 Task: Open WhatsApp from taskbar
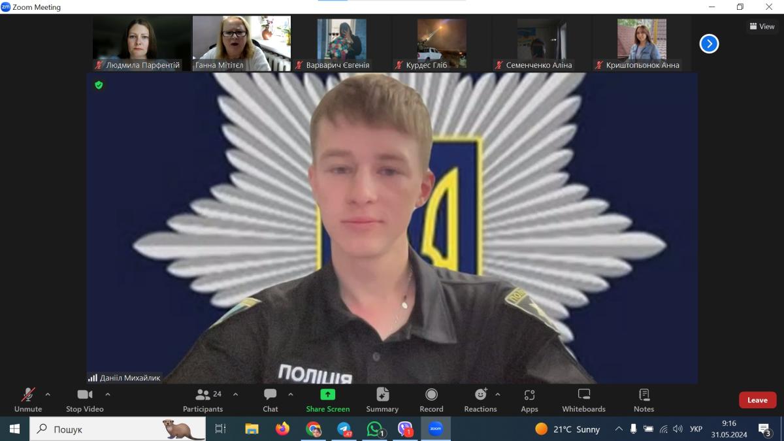click(374, 429)
